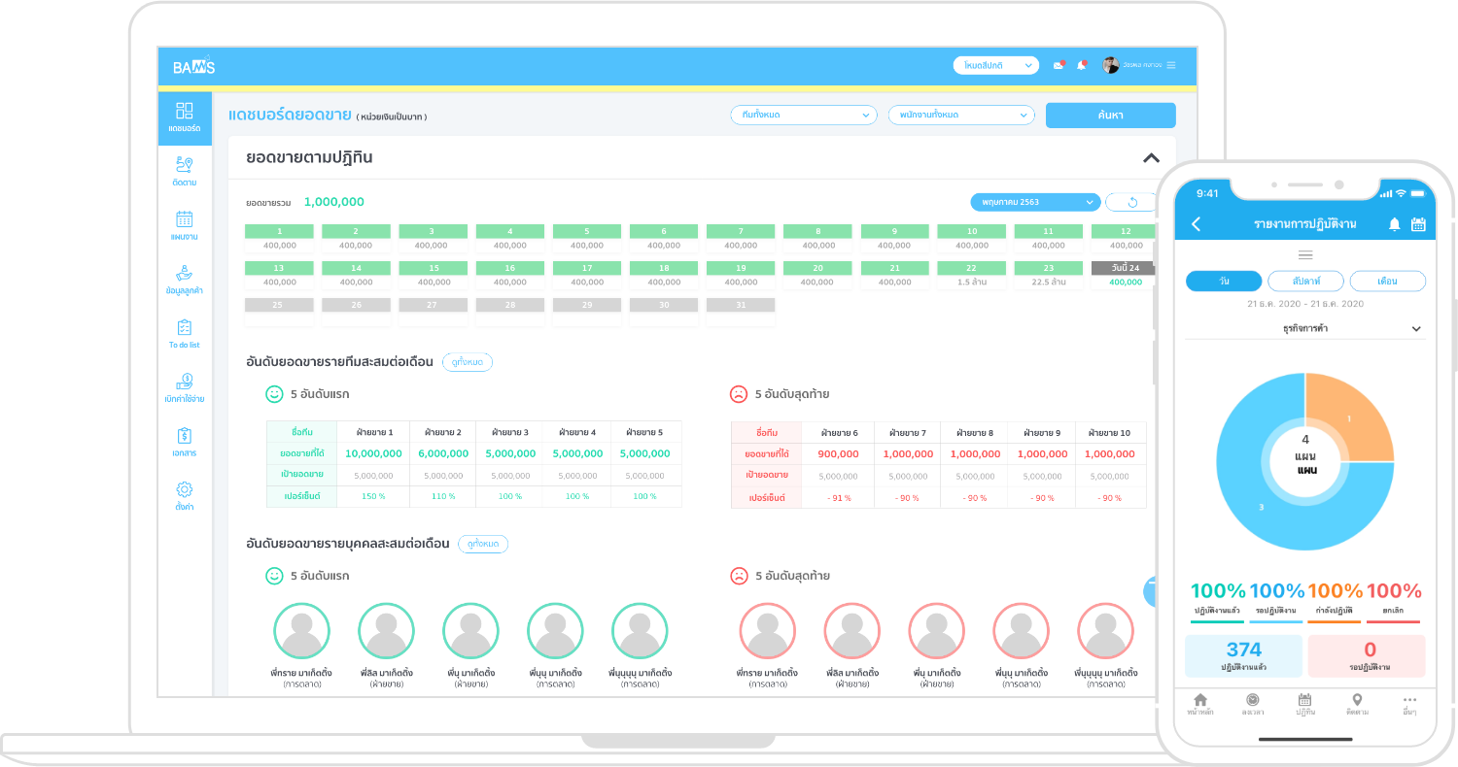Image resolution: width=1458 pixels, height=767 pixels.
Task: Expand the ธุรกิจการค้า dropdown in phone app
Action: click(x=1305, y=329)
